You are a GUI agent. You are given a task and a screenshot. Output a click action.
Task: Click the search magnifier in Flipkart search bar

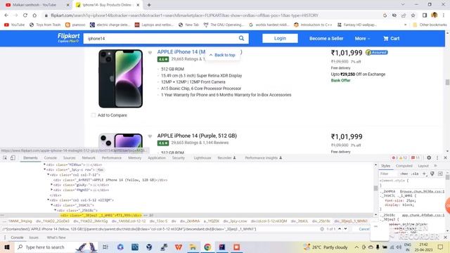pos(241,38)
